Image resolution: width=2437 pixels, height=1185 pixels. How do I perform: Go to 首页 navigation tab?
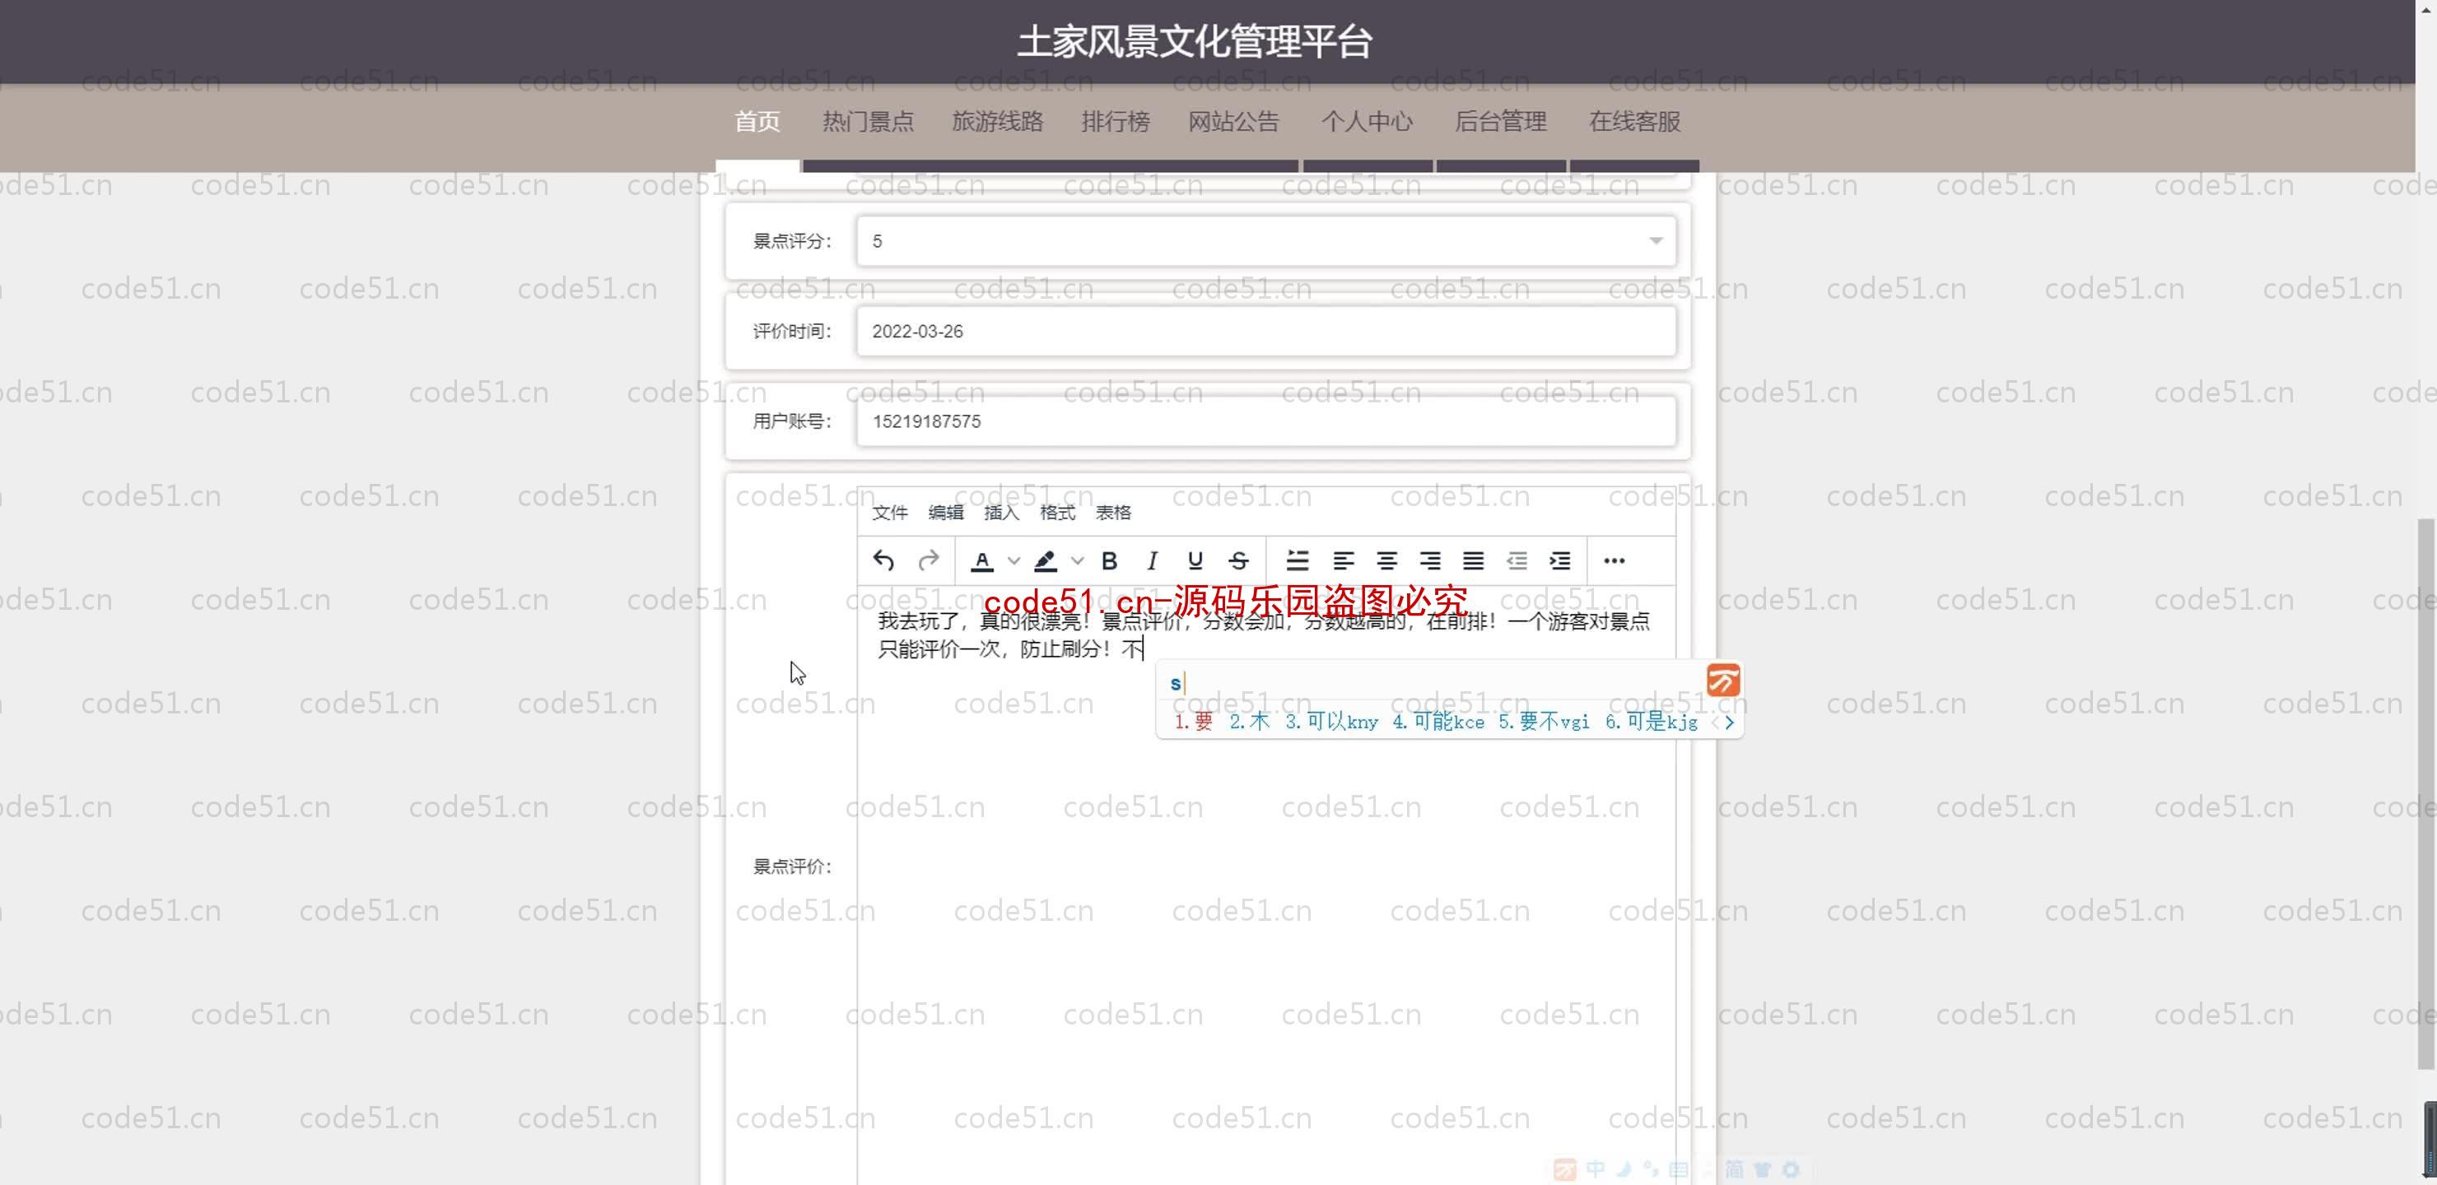[x=757, y=122]
